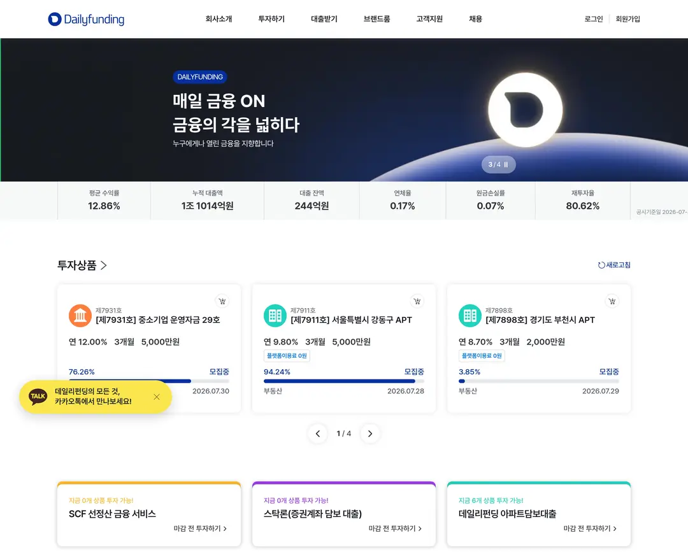This screenshot has height=559, width=688.
Task: Open the 브랜드룸 menu
Action: point(376,19)
